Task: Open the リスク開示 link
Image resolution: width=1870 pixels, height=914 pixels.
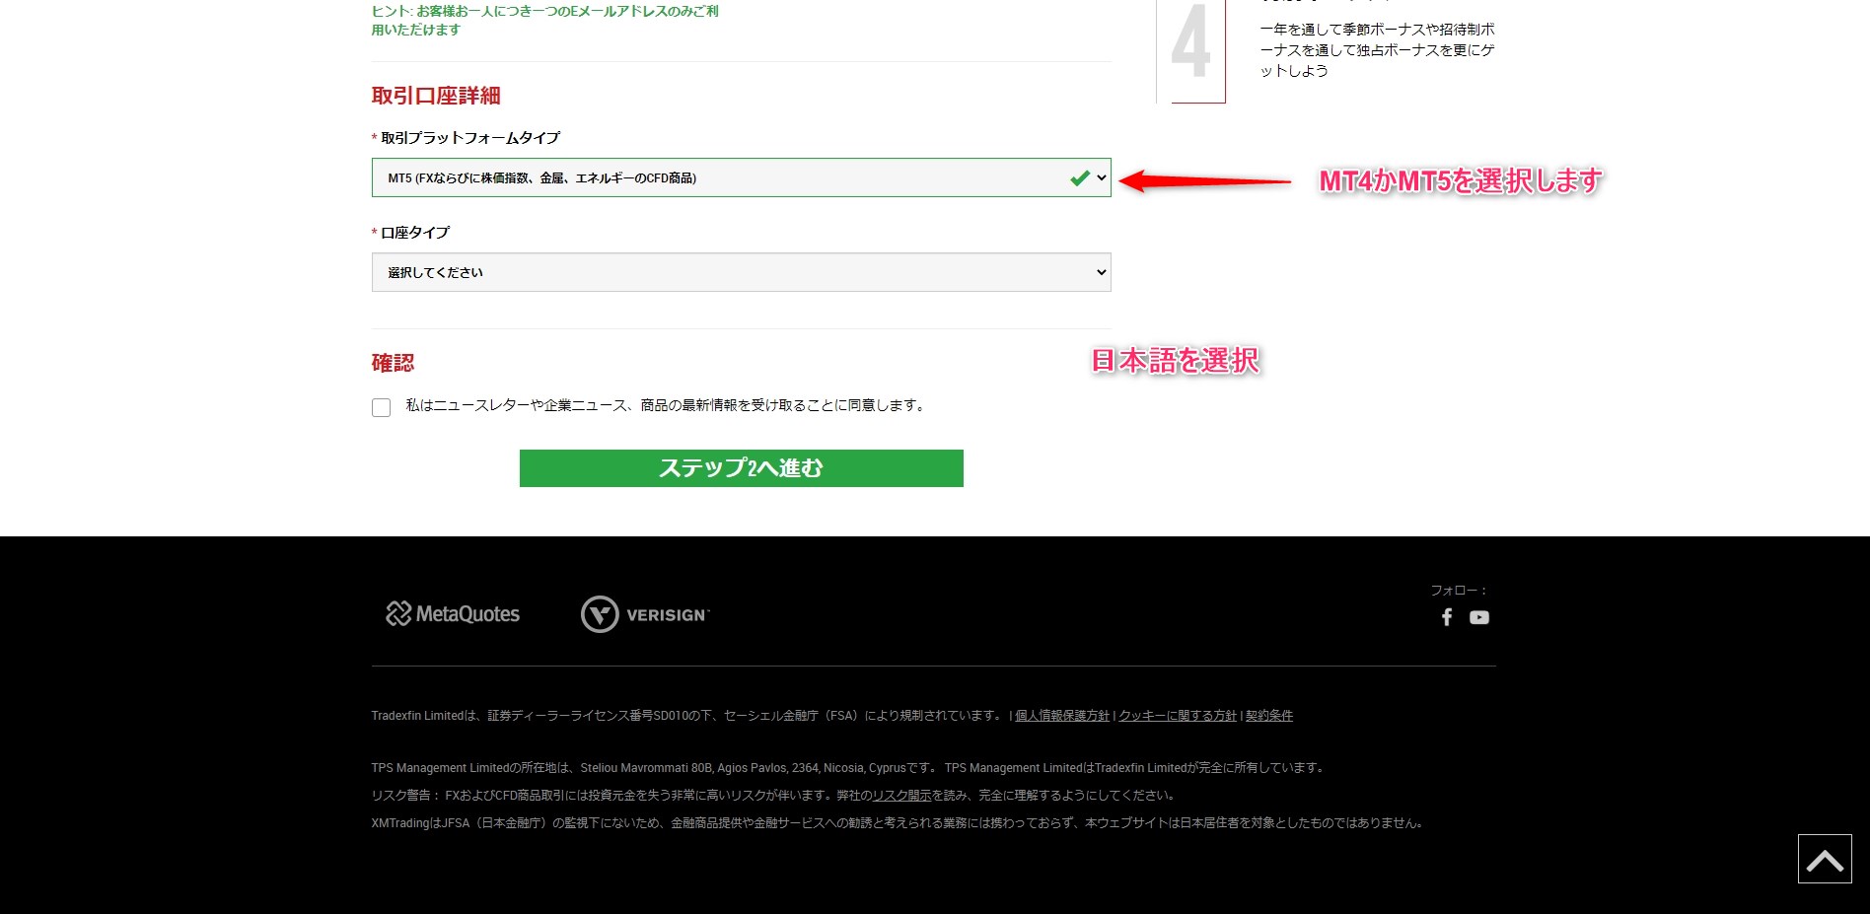Action: pos(901,796)
